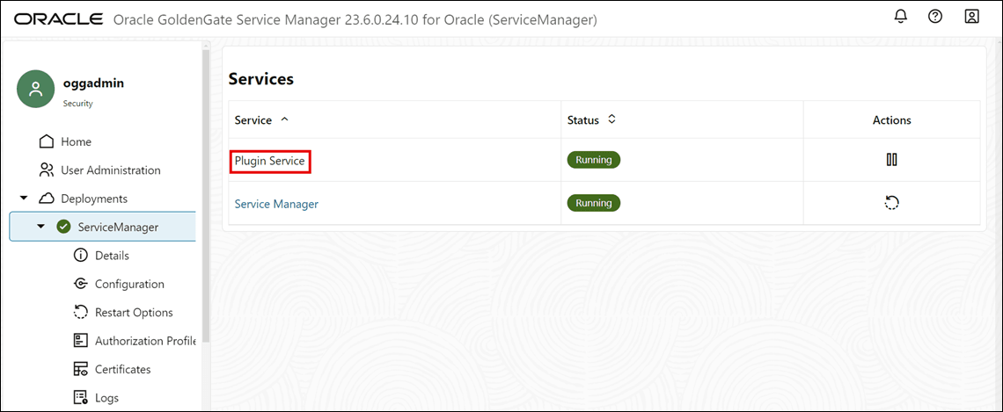The image size is (1003, 412).
Task: Collapse the ServiceManager deployment node
Action: 41,227
